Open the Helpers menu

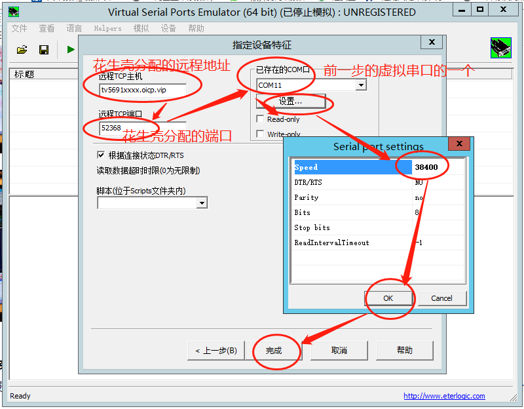point(107,28)
